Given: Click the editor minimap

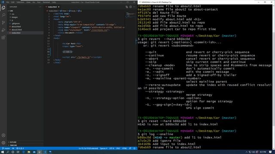Looking at the screenshot, I should coord(131,15).
